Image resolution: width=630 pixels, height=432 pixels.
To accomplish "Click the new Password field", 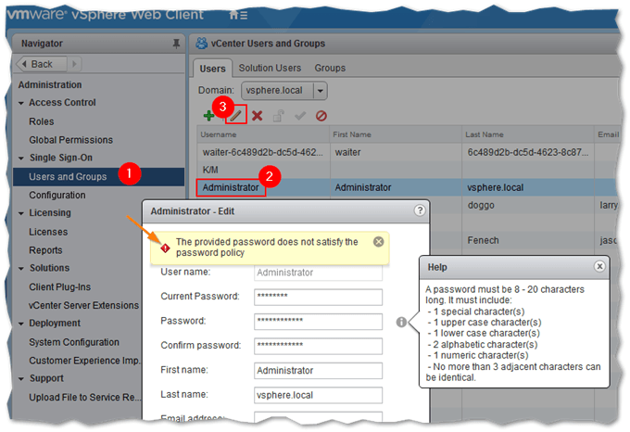I will coord(318,322).
